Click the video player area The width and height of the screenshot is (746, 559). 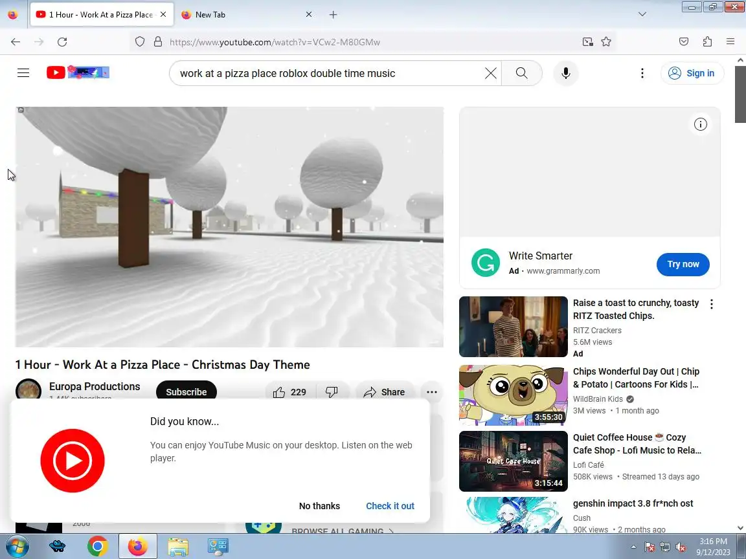[229, 226]
